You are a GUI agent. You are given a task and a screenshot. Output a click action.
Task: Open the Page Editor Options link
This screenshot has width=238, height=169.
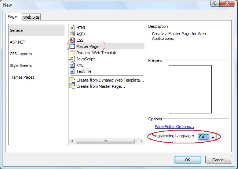[x=174, y=127]
